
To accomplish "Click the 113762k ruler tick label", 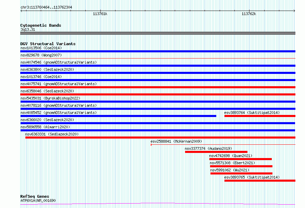I will click(x=249, y=14).
